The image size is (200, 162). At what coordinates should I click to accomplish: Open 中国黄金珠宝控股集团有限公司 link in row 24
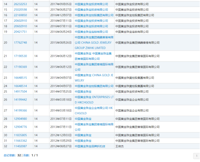pos(94,86)
